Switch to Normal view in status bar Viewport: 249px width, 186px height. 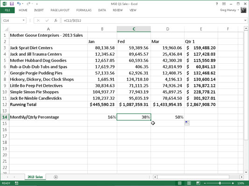[x=179, y=183]
